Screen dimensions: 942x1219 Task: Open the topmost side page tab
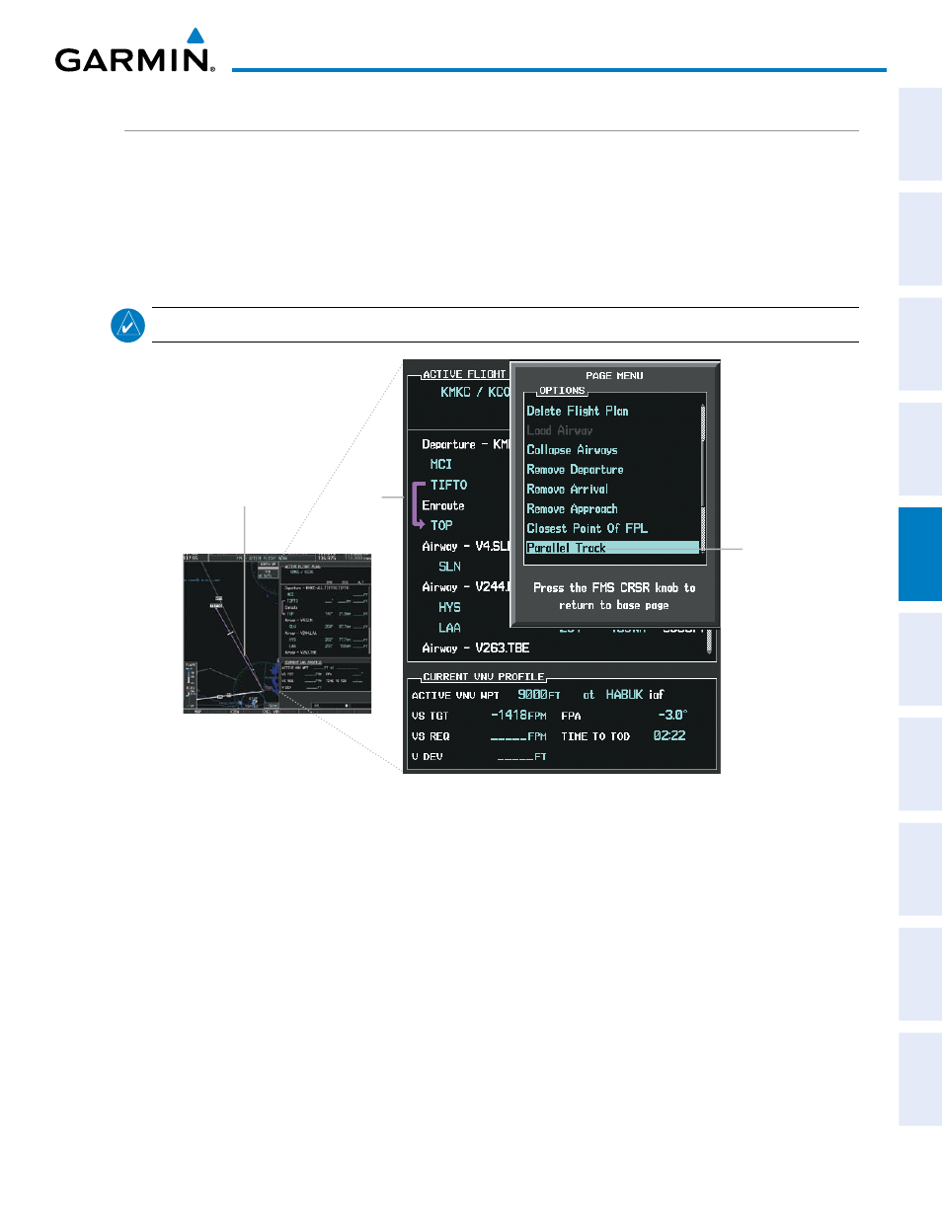(920, 133)
